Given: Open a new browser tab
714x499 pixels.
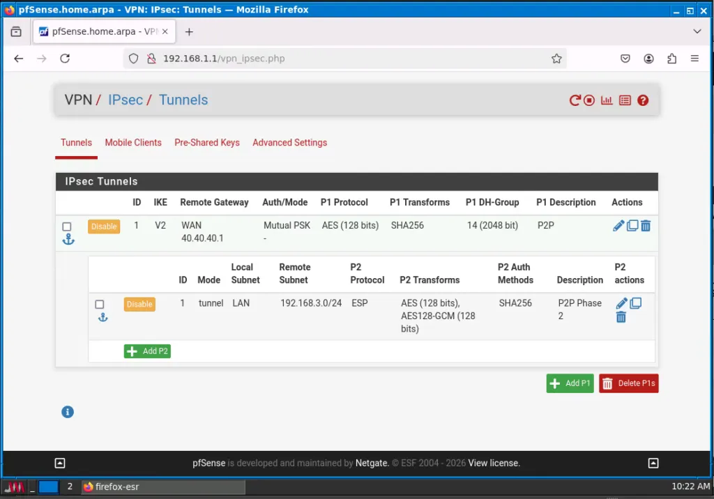Looking at the screenshot, I should pos(189,31).
